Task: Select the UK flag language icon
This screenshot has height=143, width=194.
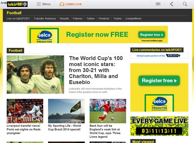Action: coord(158,4)
